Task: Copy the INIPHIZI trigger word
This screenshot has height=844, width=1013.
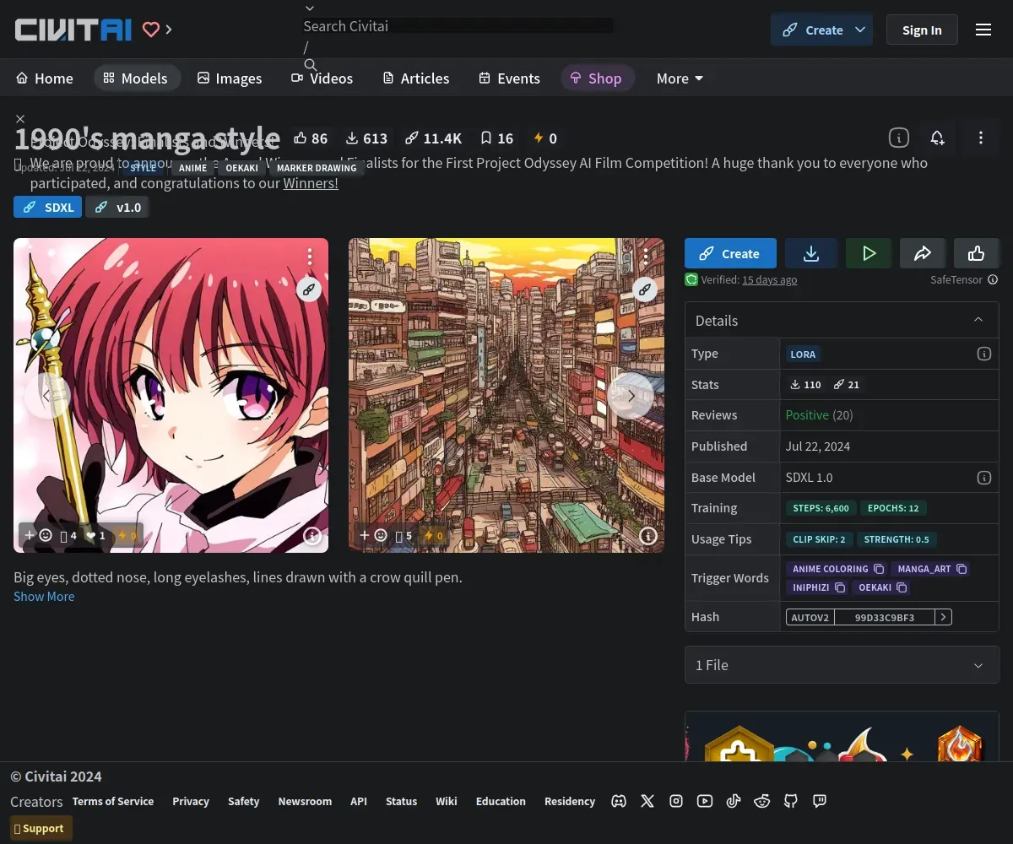Action: click(x=840, y=587)
